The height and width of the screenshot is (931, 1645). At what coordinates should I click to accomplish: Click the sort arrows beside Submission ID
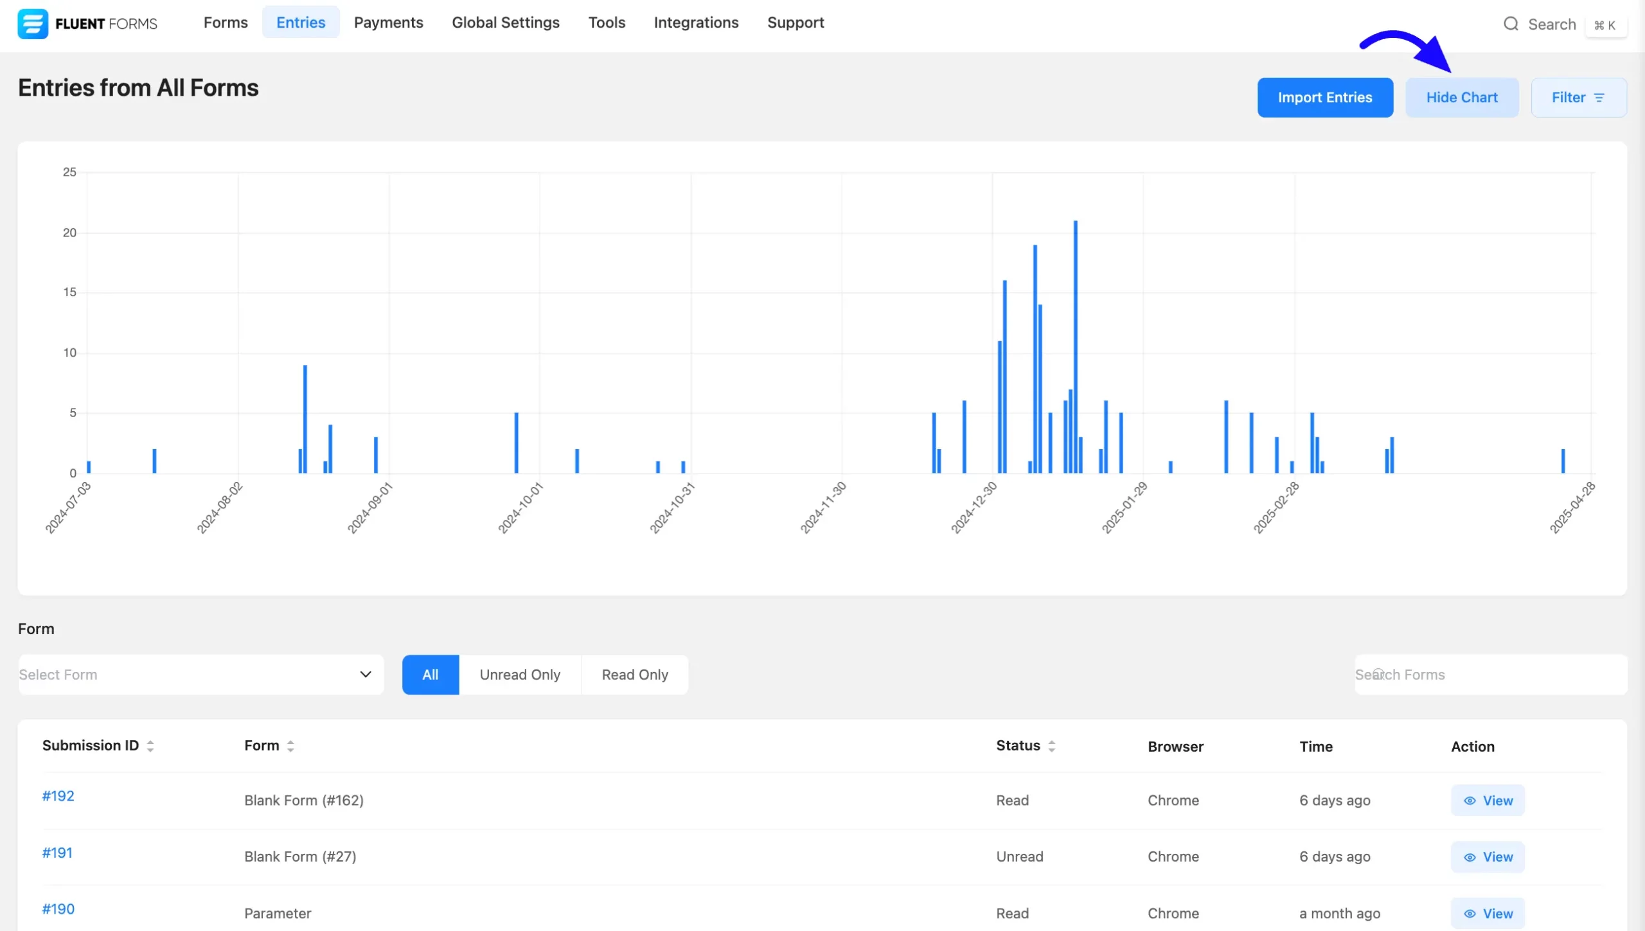pos(150,746)
